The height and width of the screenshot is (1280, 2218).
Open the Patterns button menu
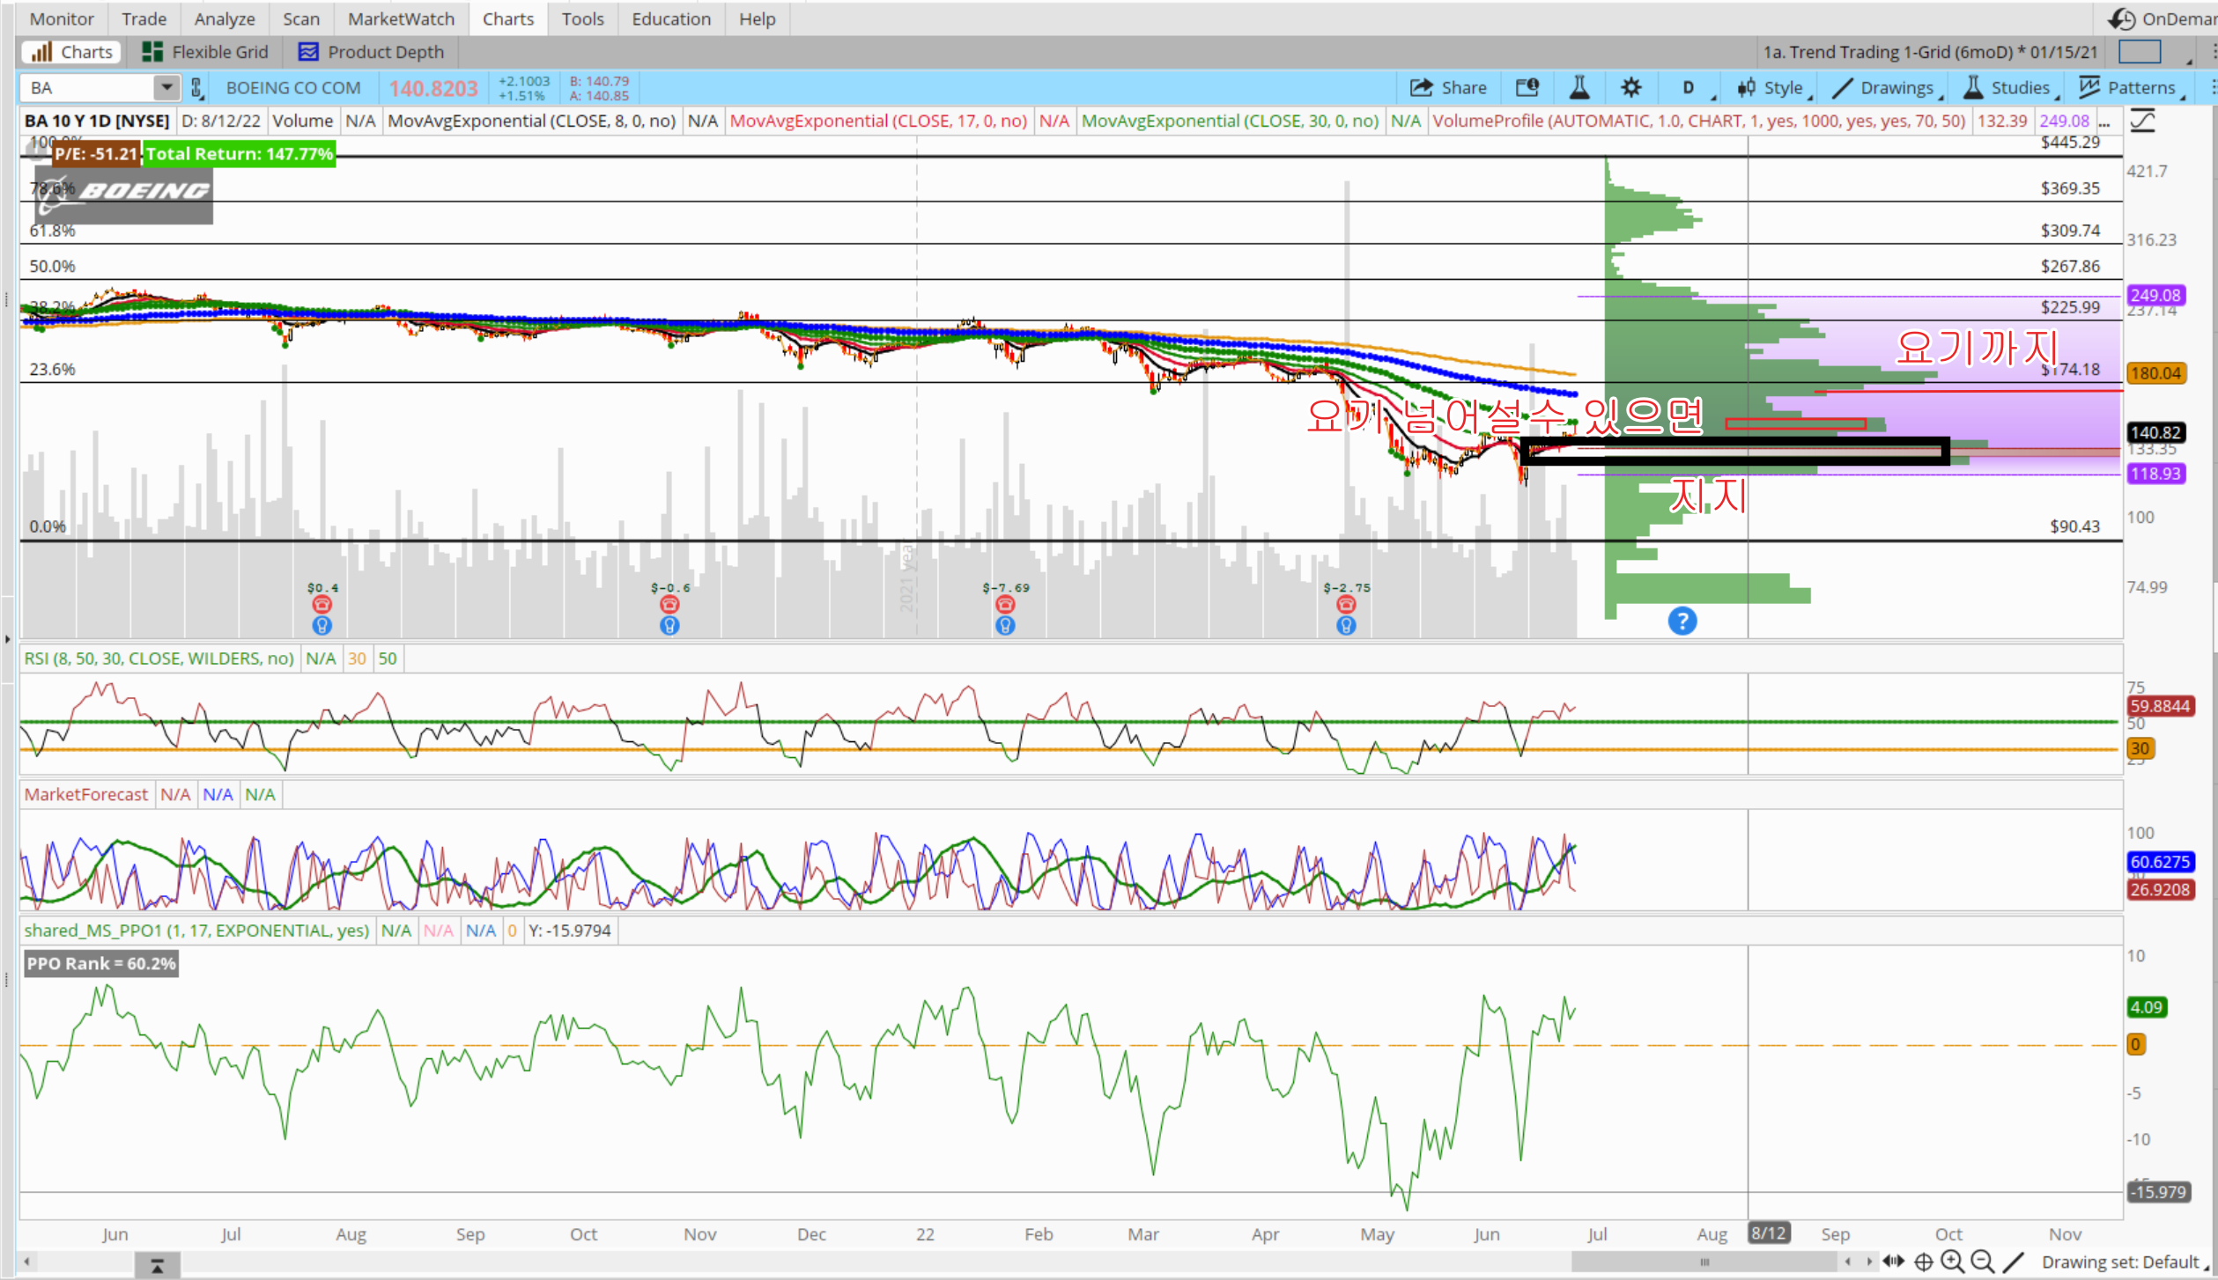pyautogui.click(x=2131, y=87)
